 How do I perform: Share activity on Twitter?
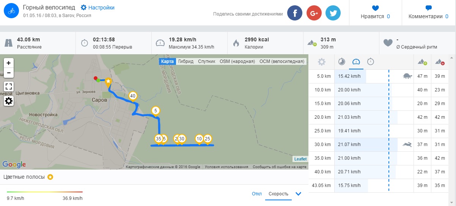[x=333, y=13]
